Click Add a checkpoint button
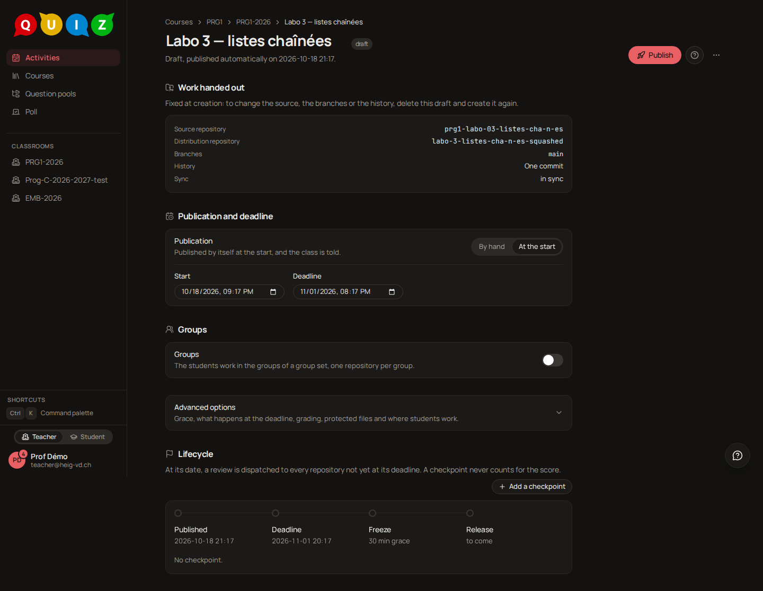The width and height of the screenshot is (763, 591). coord(532,487)
